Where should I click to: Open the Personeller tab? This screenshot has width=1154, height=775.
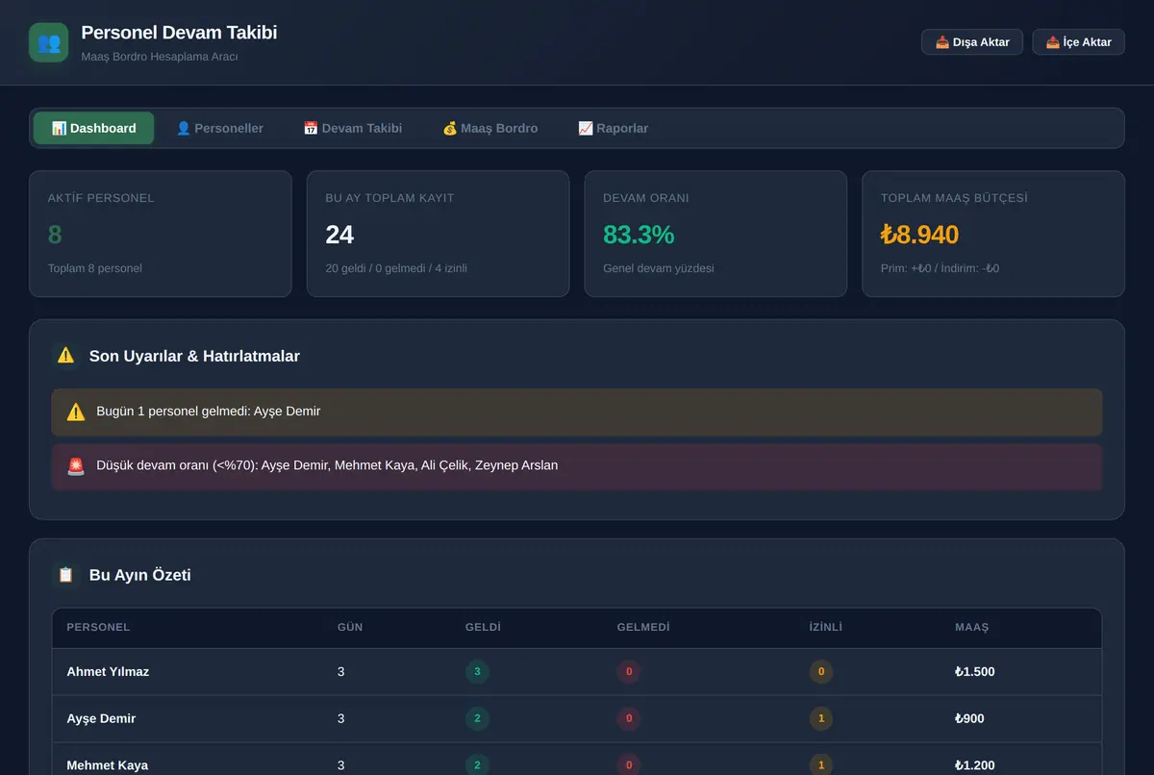219,128
